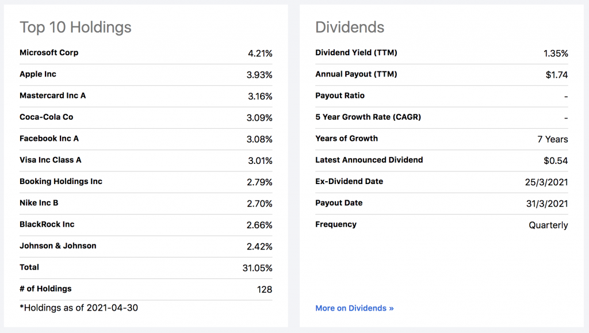Select the Microsoft Corp holding name

coord(49,52)
